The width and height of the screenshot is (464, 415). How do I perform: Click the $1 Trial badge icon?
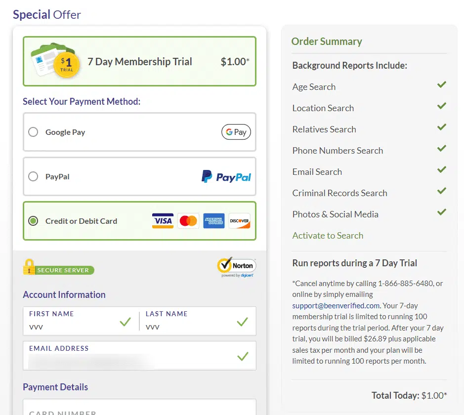coord(66,65)
